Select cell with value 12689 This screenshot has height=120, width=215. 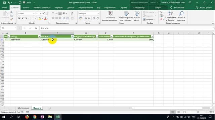pyautogui.click(x=106, y=40)
